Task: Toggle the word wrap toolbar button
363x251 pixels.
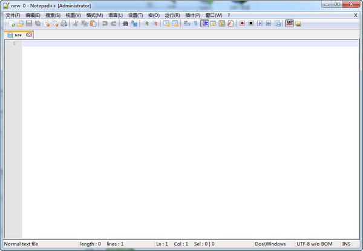Action: (x=186, y=24)
